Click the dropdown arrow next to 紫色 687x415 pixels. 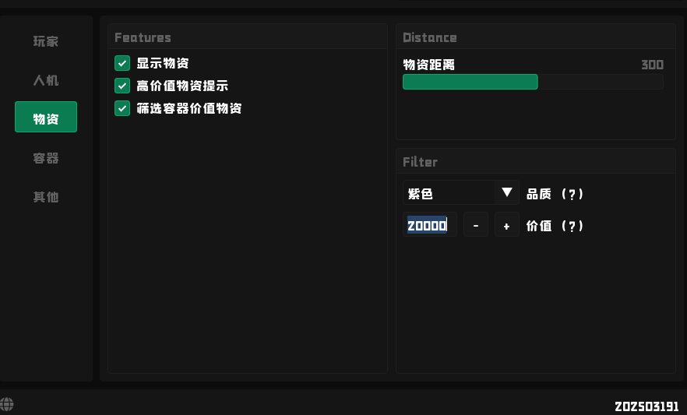point(507,192)
